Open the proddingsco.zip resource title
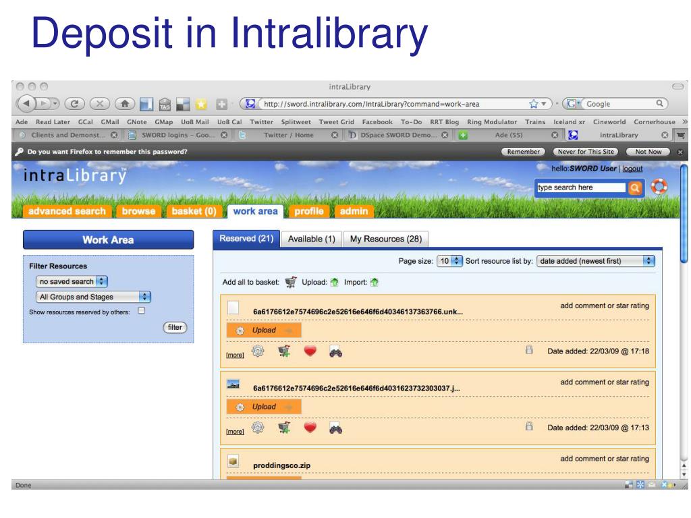The image size is (691, 518). pyautogui.click(x=281, y=465)
